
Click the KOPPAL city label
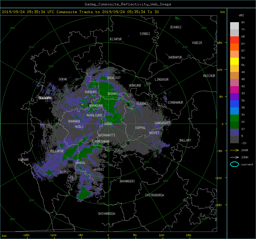point(141,128)
